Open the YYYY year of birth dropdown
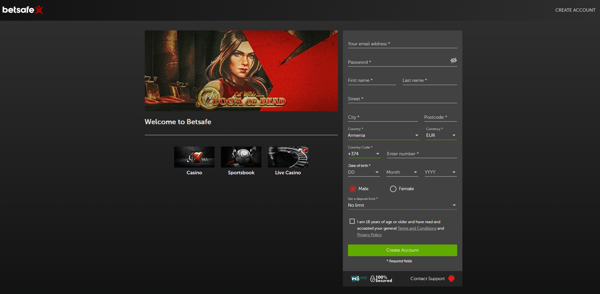This screenshot has width=600, height=294. (441, 172)
